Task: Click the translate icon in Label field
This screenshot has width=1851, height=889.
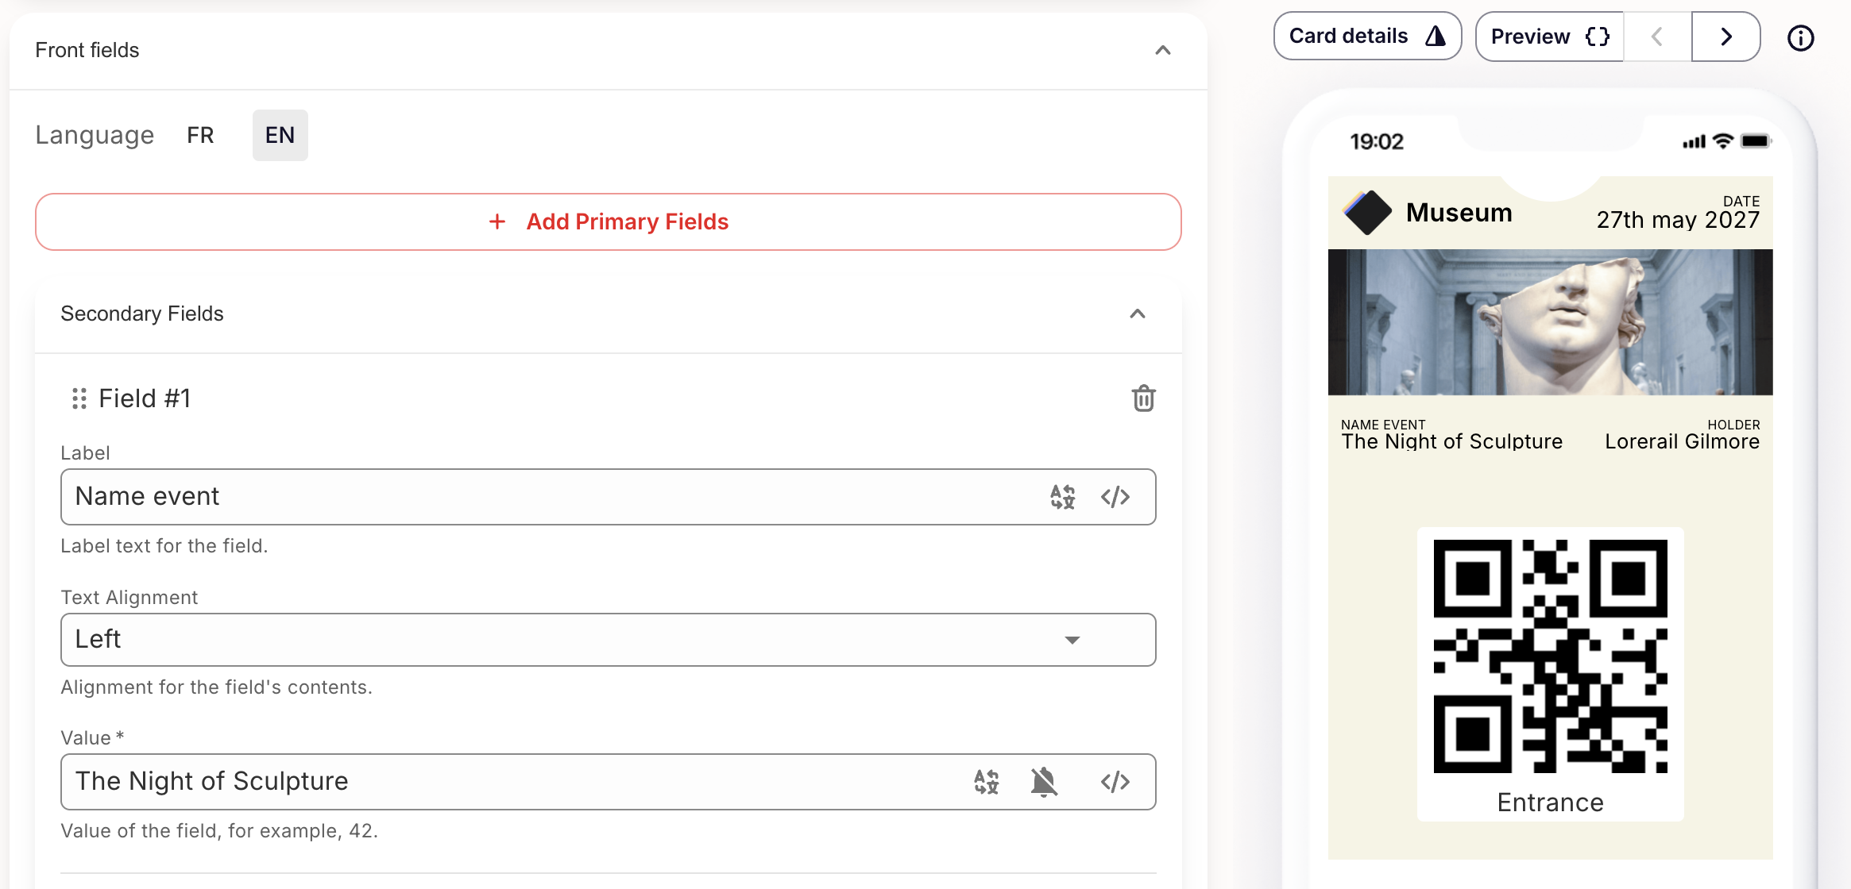Action: [x=1062, y=497]
